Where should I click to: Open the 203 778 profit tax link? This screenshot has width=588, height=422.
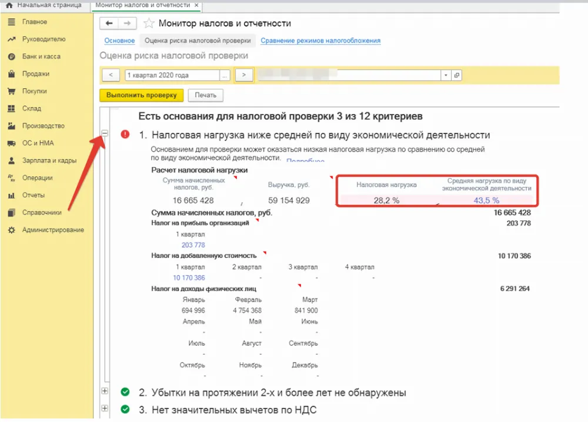(193, 245)
